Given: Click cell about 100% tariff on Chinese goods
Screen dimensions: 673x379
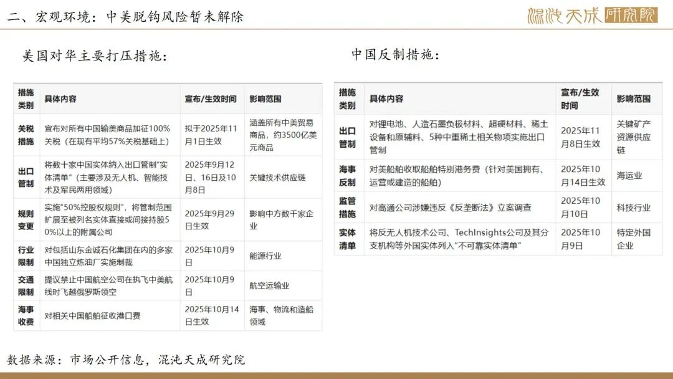Looking at the screenshot, I should tap(110, 135).
